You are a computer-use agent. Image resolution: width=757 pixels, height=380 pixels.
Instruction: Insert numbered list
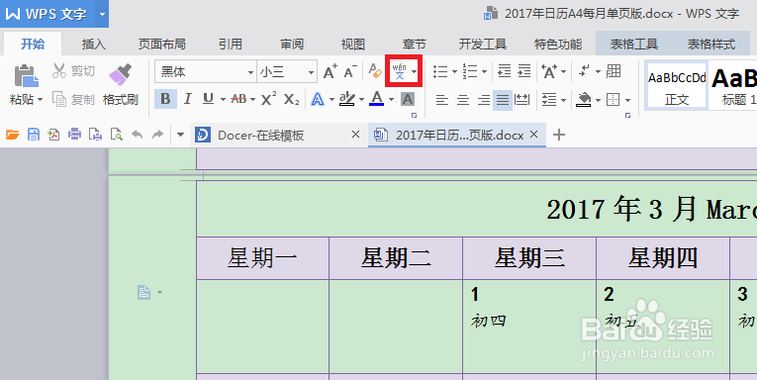(x=470, y=71)
